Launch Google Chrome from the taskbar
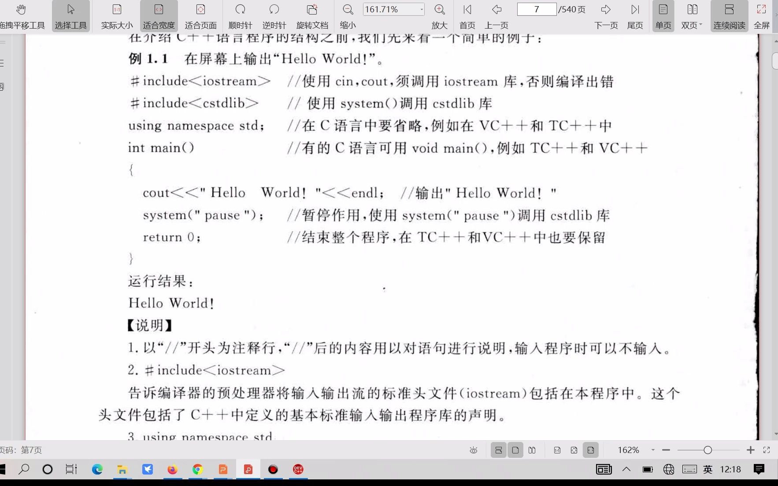778x486 pixels. (198, 469)
